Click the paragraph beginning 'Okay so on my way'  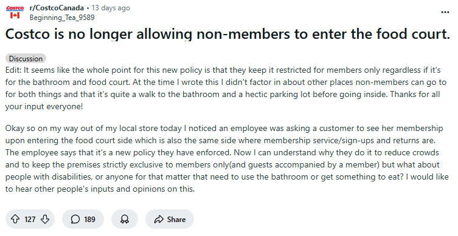[227, 158]
